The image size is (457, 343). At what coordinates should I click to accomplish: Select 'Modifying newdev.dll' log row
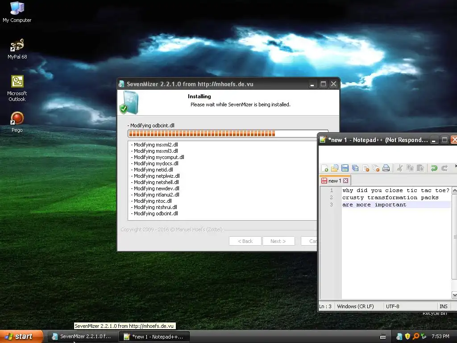[155, 188]
